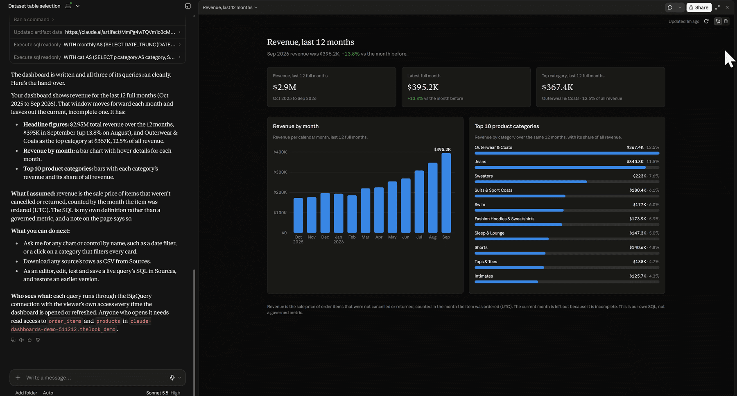
Task: Give the response a thumbs up
Action: [x=29, y=340]
